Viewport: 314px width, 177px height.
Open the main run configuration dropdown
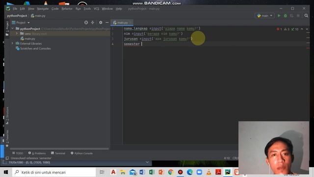click(x=264, y=16)
